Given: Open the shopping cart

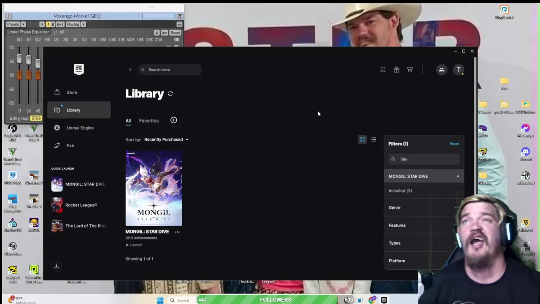Looking at the screenshot, I should pos(410,70).
